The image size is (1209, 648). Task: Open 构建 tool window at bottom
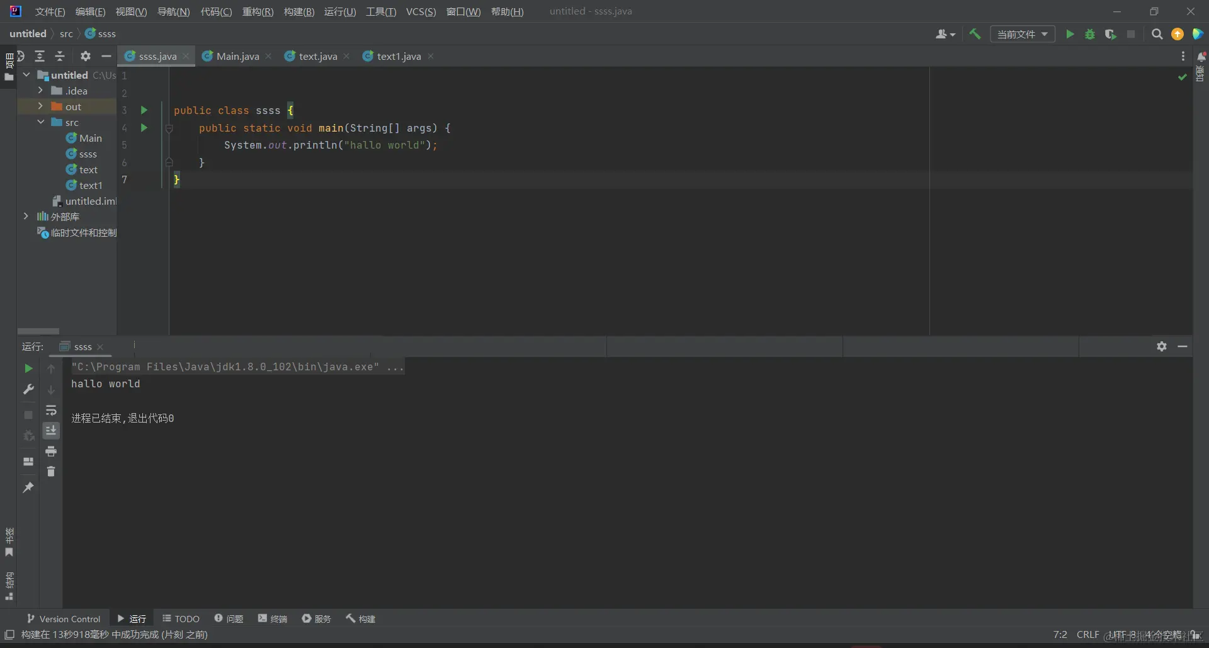coord(360,618)
